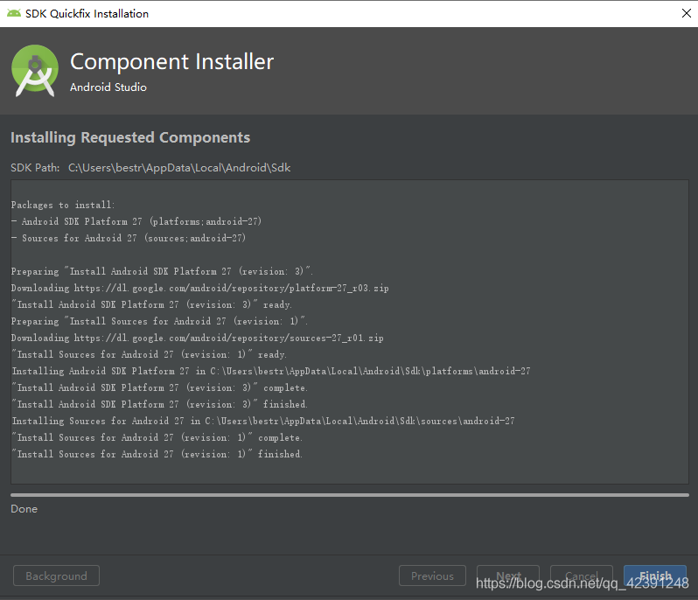
Task: Click the "Component Installer" title text
Action: point(171,62)
